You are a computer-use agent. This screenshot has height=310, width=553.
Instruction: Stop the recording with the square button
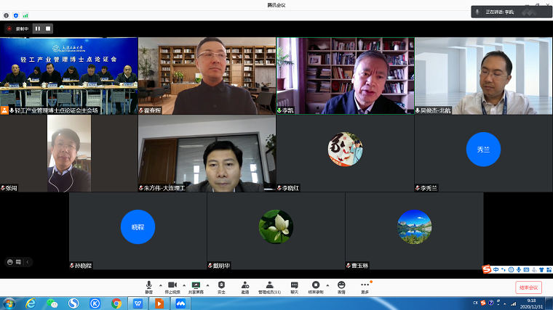point(48,28)
